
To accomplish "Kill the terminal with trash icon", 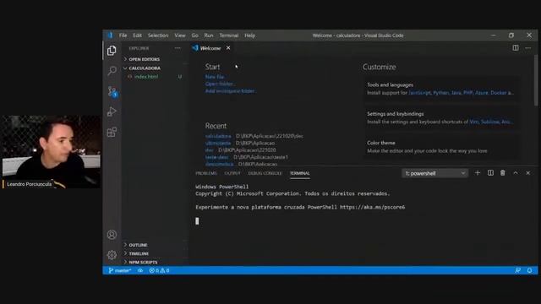I will point(503,173).
